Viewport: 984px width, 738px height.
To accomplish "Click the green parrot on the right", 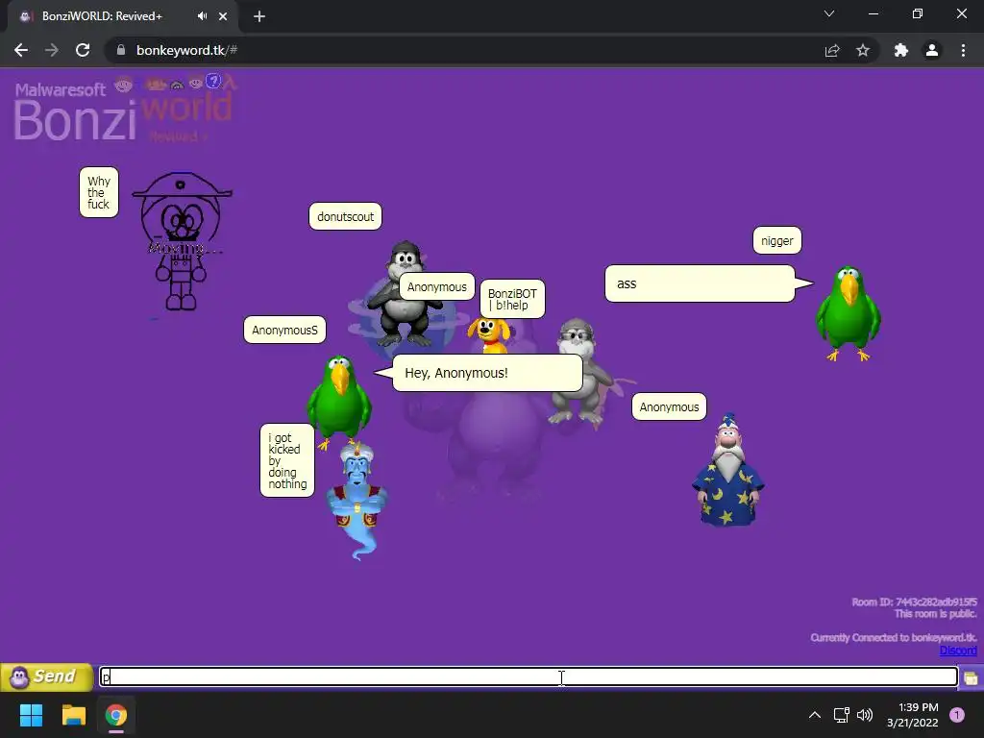I will pyautogui.click(x=848, y=312).
